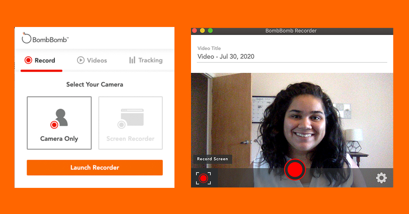The height and width of the screenshot is (214, 409).
Task: Click the Record Screen tooltip label
Action: tap(213, 159)
